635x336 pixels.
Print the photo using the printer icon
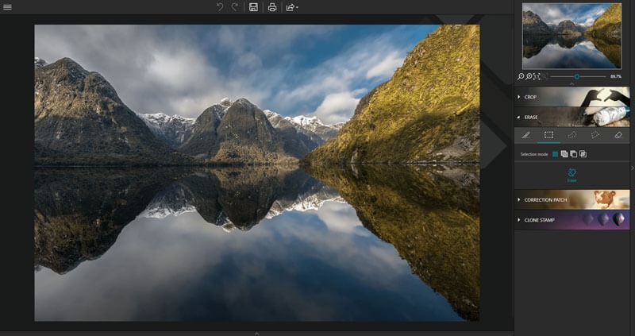click(x=272, y=7)
